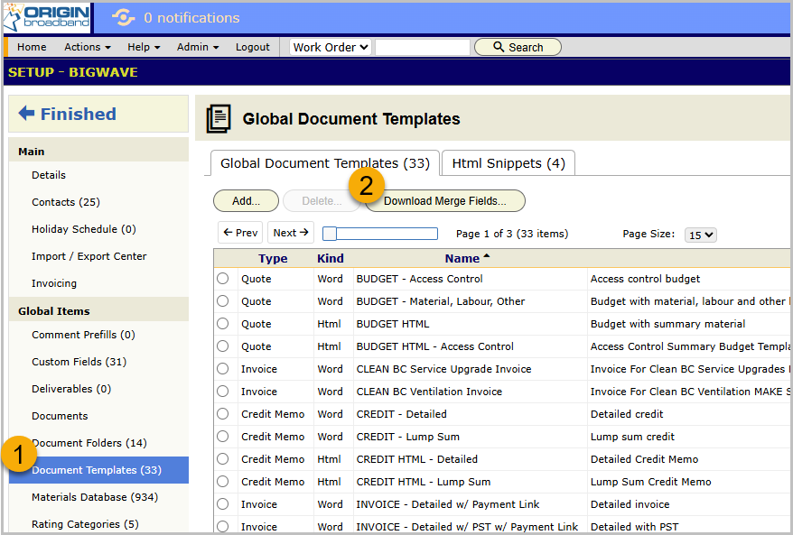This screenshot has height=535, width=793.
Task: Click Download Merge Fields... button
Action: (445, 201)
